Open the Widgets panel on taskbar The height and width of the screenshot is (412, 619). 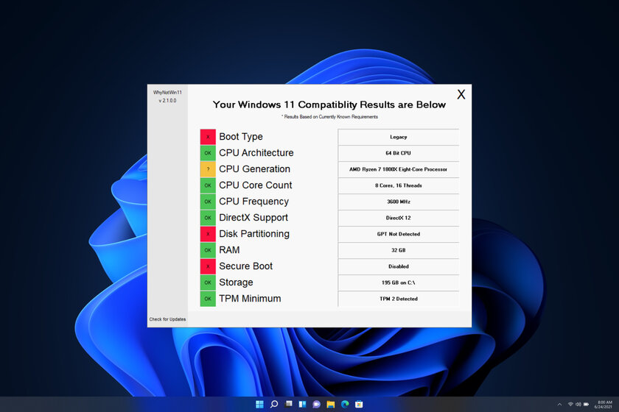pyautogui.click(x=302, y=404)
